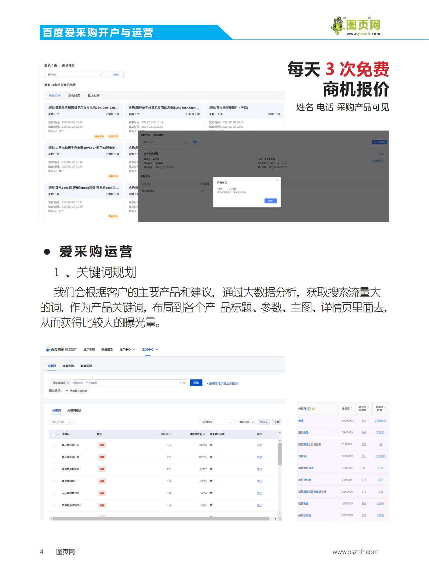429x578 pixels.
Task: Expand the 偏好设置 dropdown
Action: coord(246,422)
